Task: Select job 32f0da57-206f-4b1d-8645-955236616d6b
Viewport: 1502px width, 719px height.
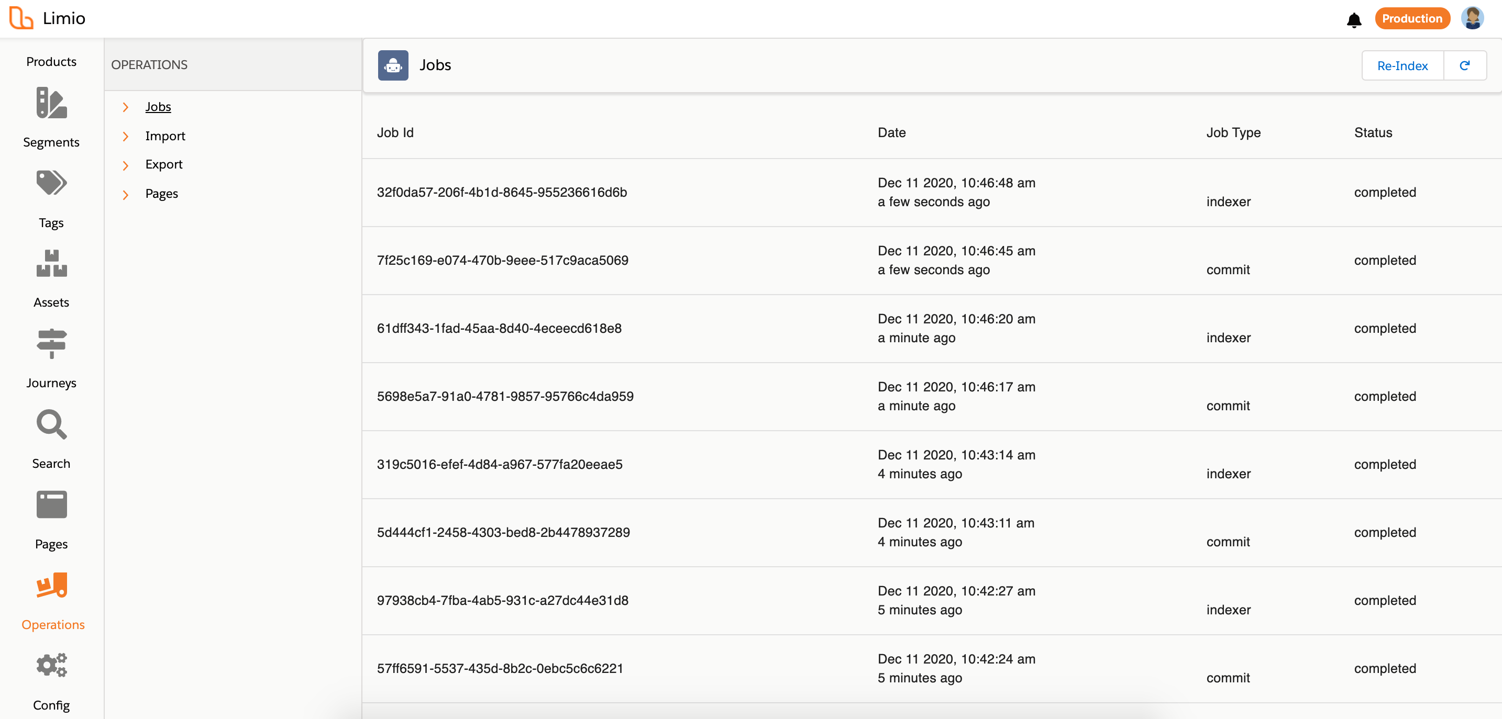Action: coord(502,192)
